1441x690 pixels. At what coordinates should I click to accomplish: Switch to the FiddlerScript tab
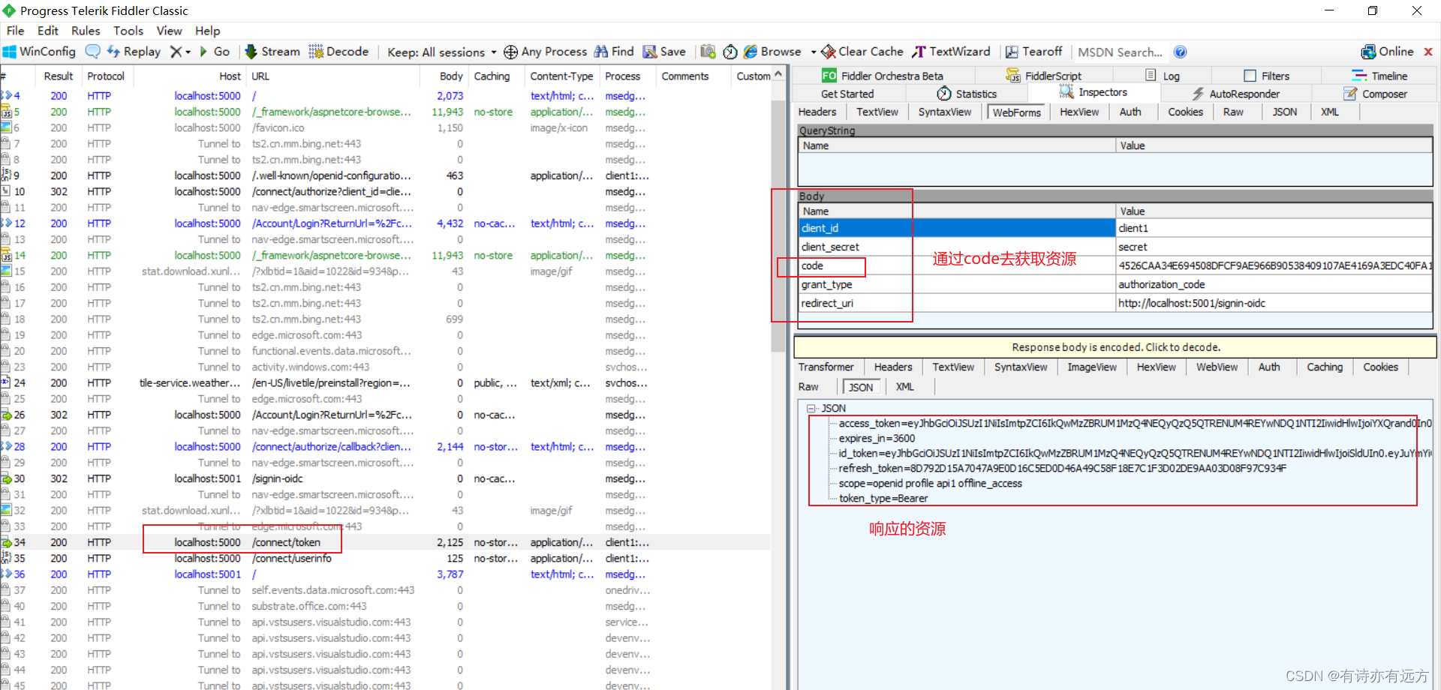[x=1044, y=76]
